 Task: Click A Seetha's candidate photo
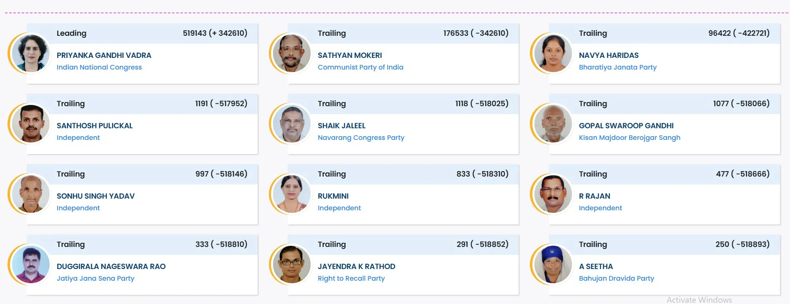[x=553, y=264]
